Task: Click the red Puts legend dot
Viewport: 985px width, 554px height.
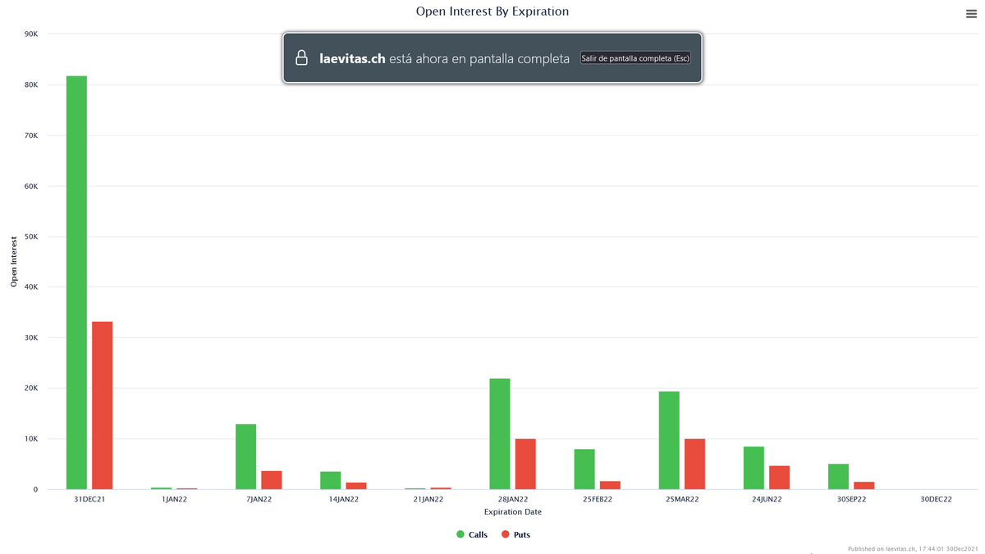Action: [506, 535]
